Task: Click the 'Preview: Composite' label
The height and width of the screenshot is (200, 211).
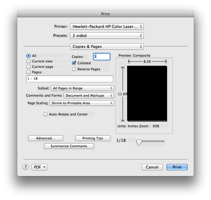Action: click(134, 55)
